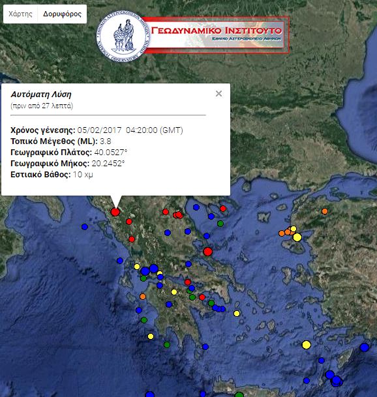Select the large blue marker on the Turkish southwest coast
This screenshot has height=397, width=377.
[365, 347]
